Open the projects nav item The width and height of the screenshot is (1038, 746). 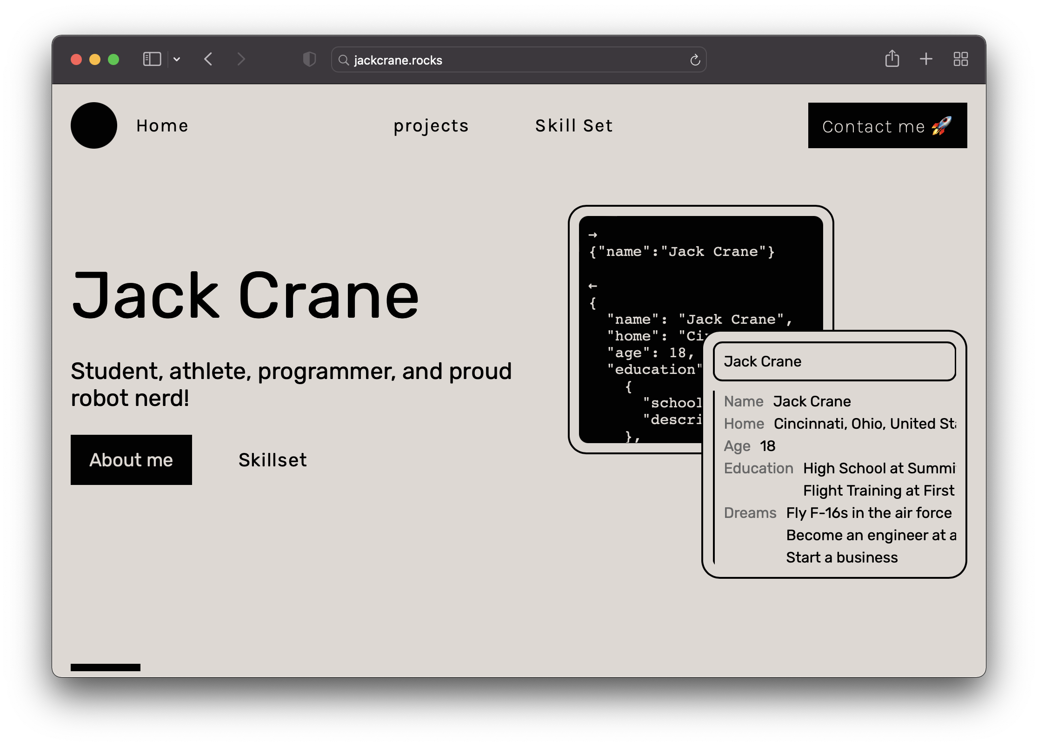pos(431,125)
